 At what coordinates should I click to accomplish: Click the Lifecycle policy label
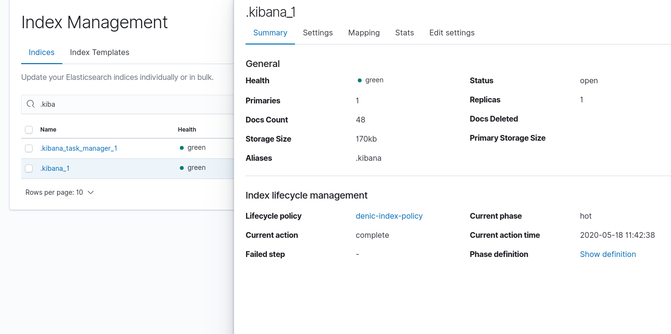point(273,216)
